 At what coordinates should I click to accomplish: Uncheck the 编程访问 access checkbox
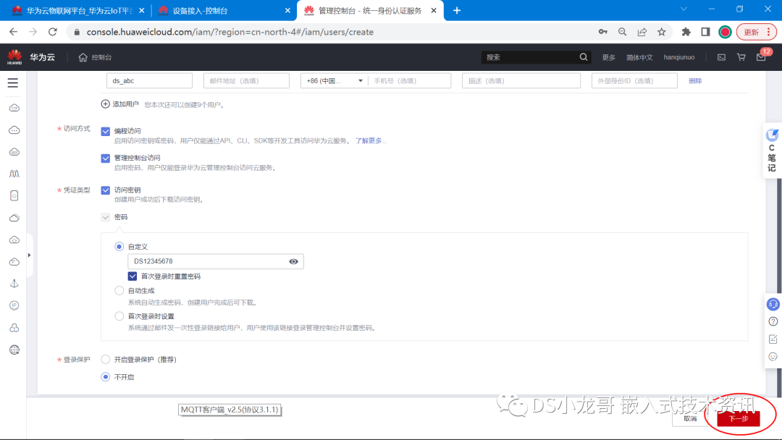point(106,130)
